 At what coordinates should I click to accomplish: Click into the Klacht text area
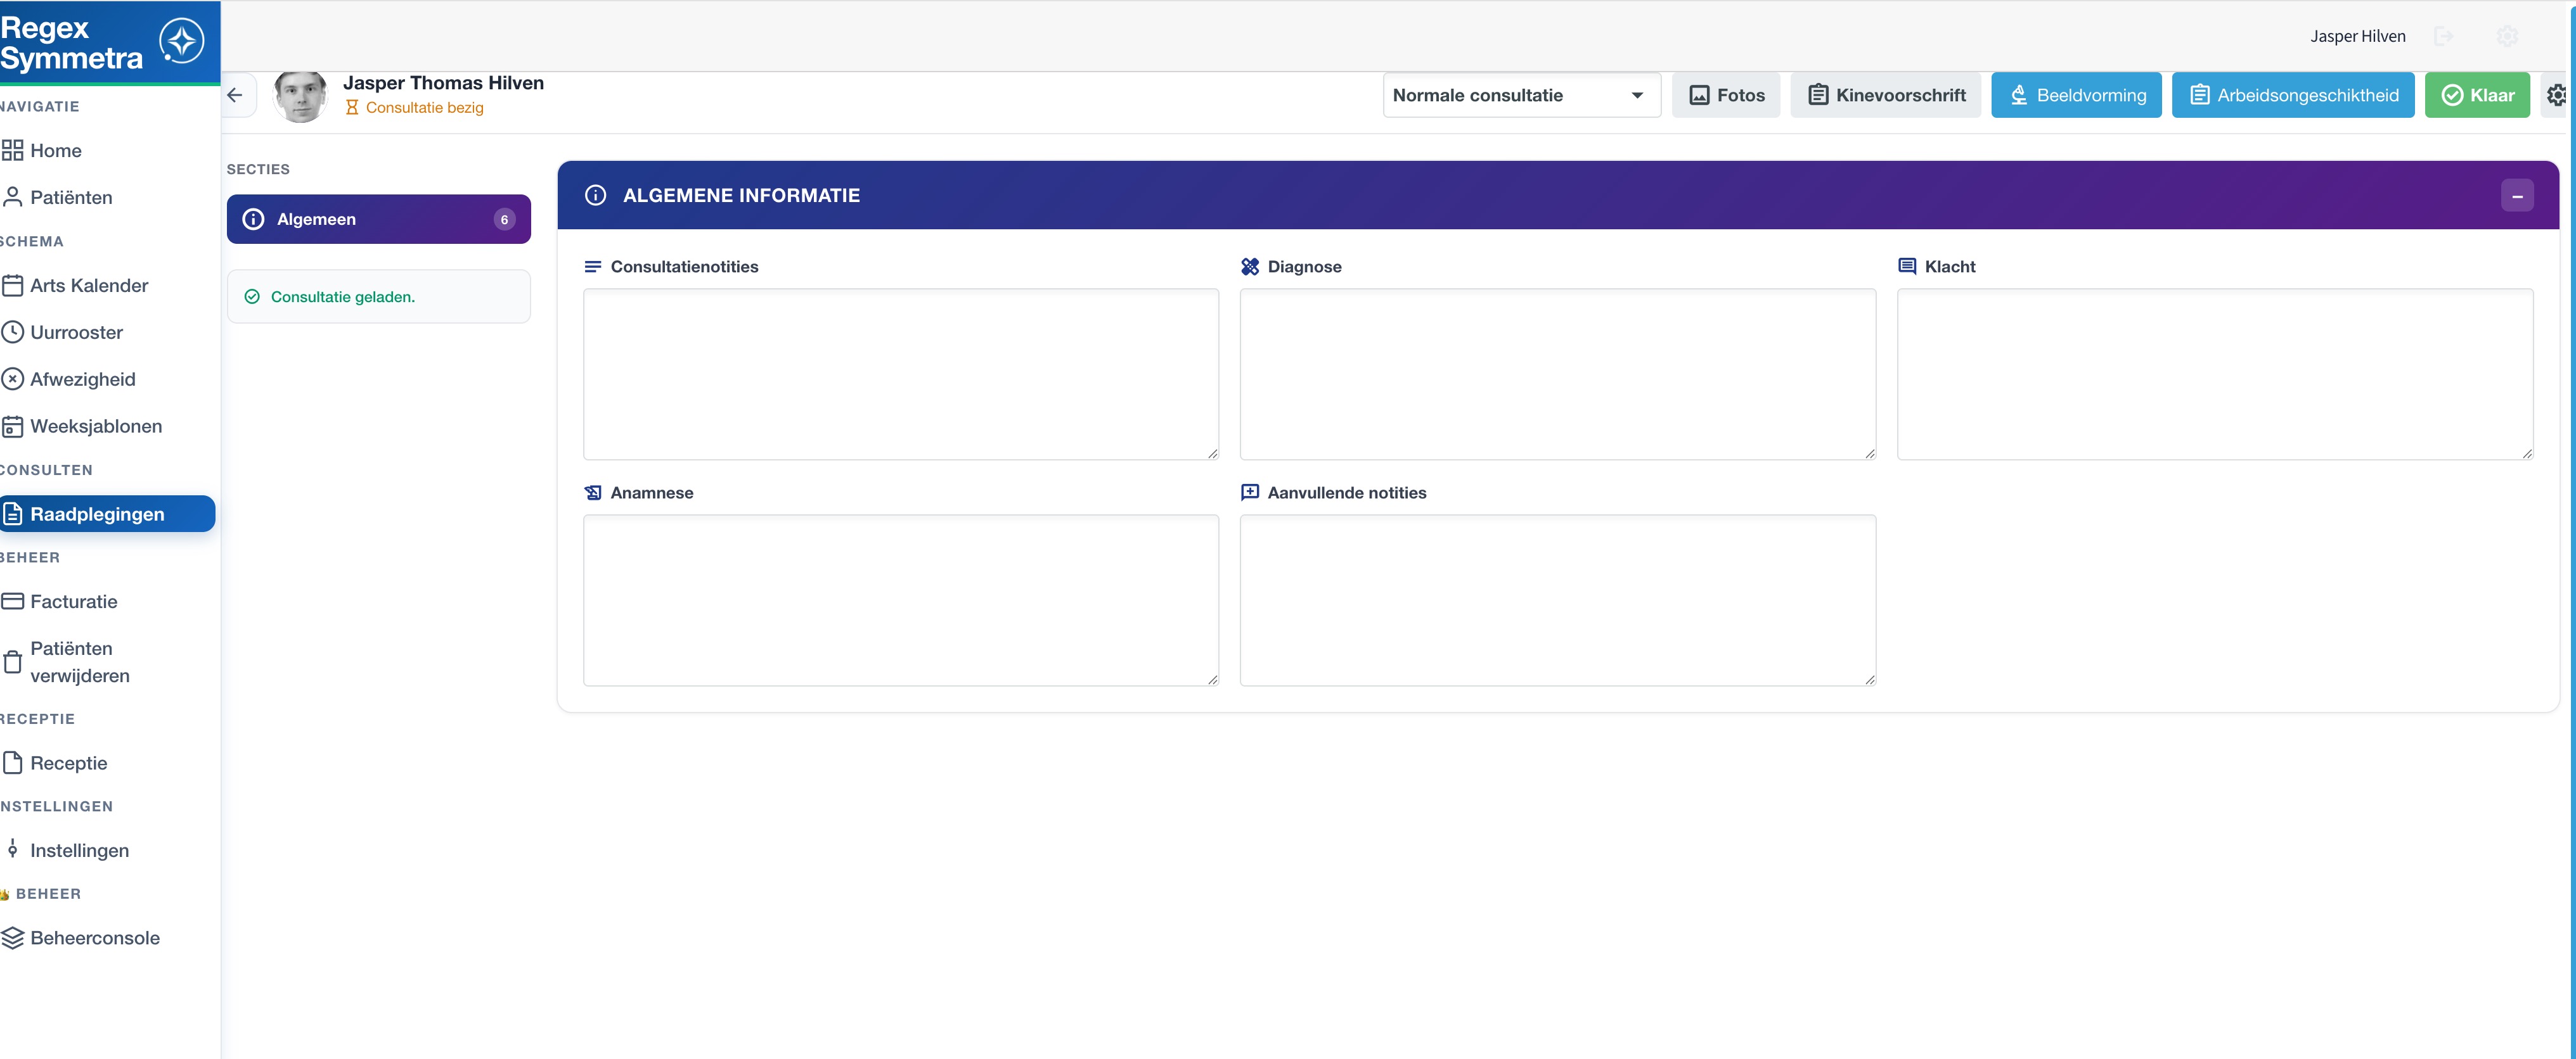click(2214, 375)
